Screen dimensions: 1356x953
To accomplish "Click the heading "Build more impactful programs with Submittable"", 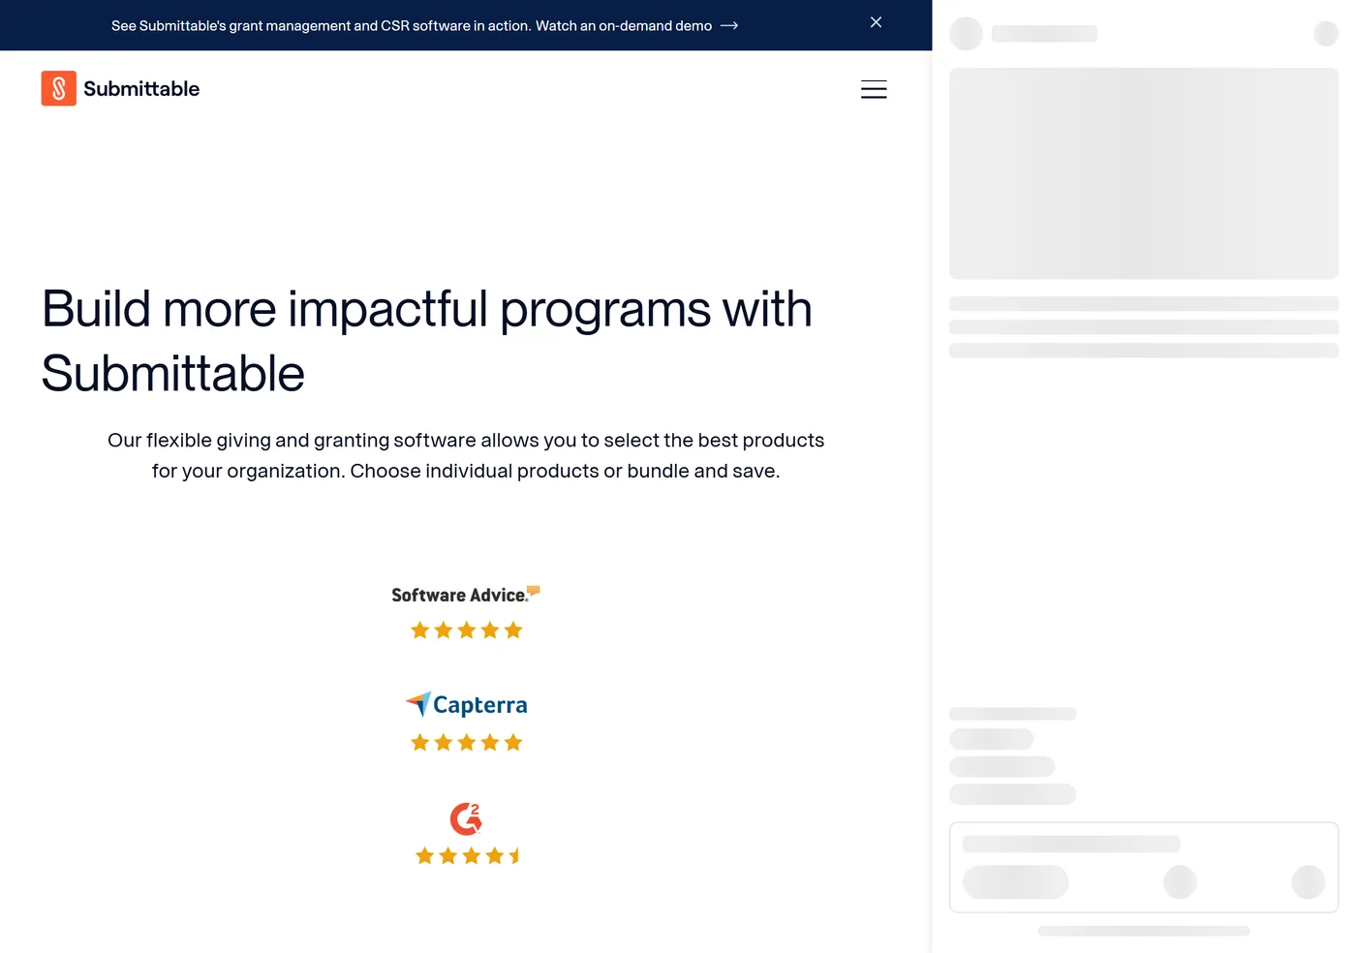I will click(427, 341).
